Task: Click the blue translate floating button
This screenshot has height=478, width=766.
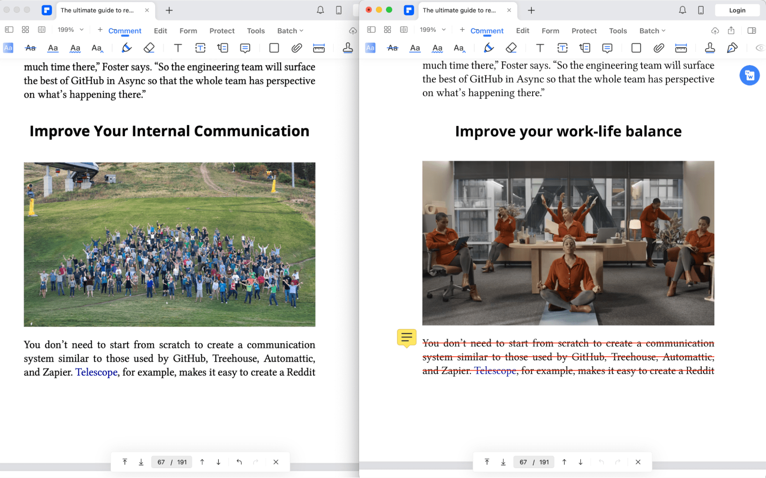Action: click(x=749, y=76)
